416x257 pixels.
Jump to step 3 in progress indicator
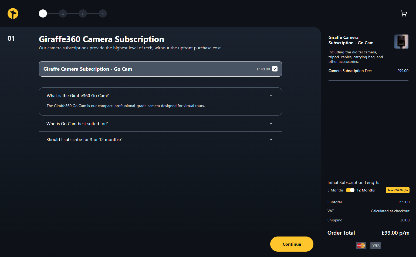pyautogui.click(x=83, y=13)
